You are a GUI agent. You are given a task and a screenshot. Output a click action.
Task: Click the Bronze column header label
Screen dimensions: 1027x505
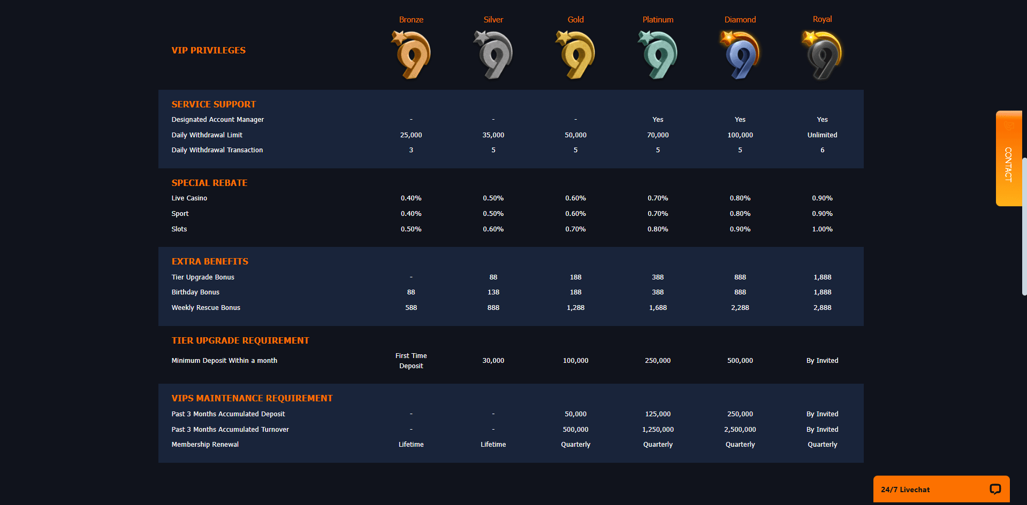coord(411,19)
